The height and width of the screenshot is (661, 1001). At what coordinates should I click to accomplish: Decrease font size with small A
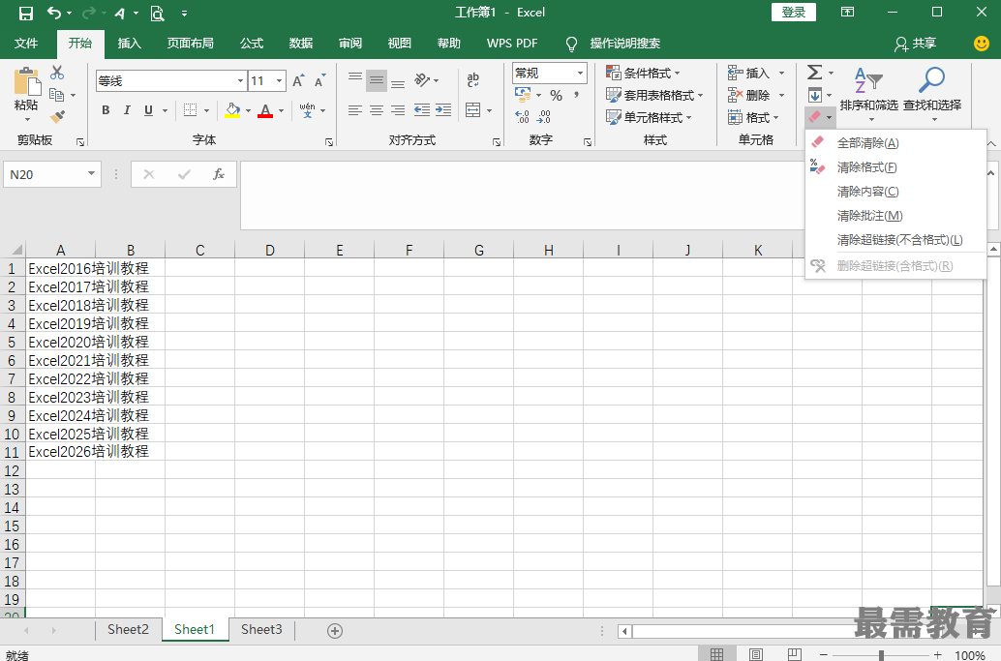pos(319,81)
